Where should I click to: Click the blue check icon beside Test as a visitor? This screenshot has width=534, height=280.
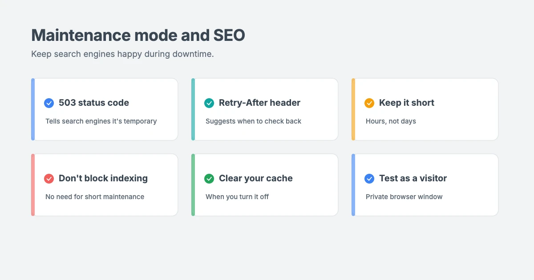pos(369,179)
